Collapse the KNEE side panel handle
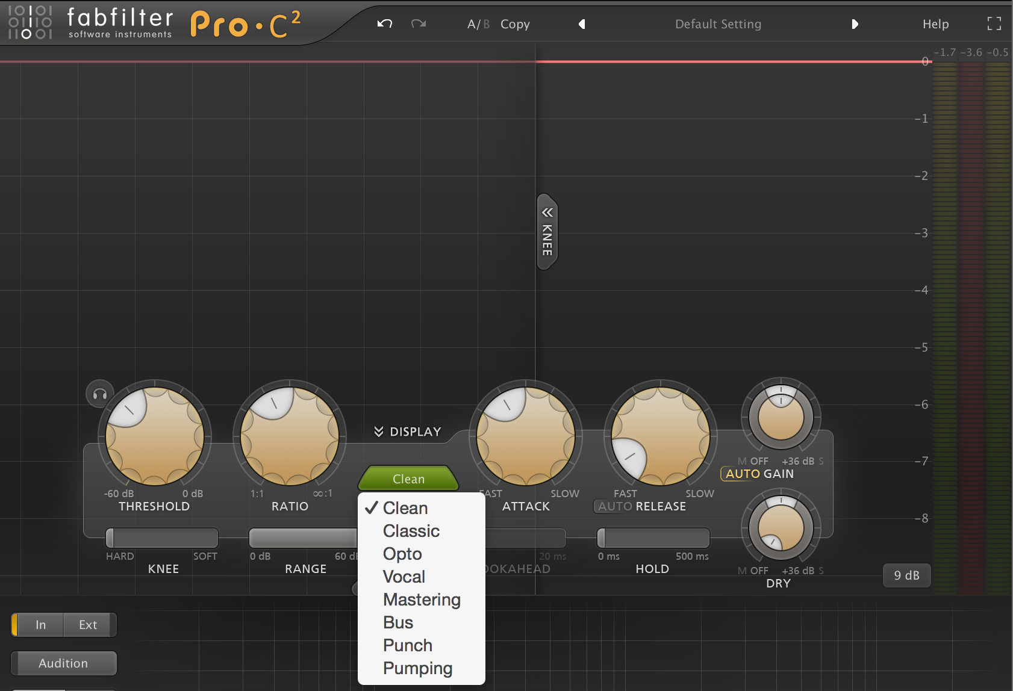Viewport: 1013px width, 691px height. click(x=547, y=232)
